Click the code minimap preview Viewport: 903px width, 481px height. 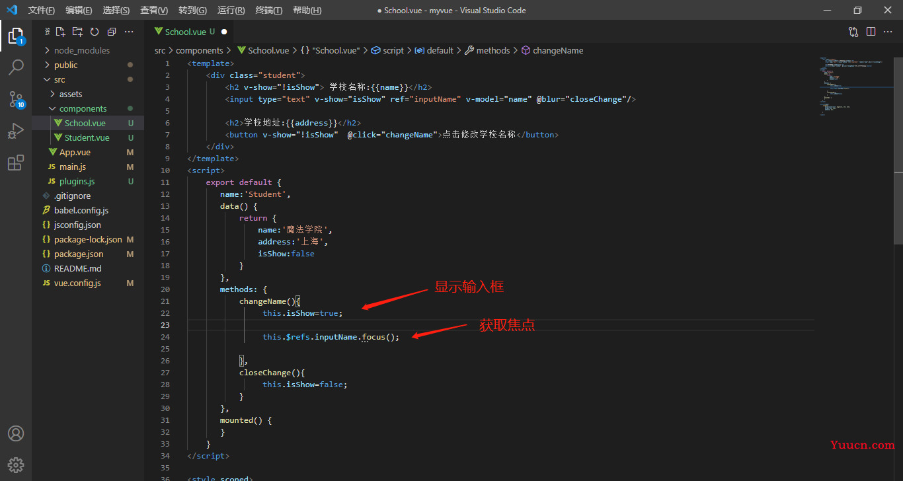pos(853,86)
